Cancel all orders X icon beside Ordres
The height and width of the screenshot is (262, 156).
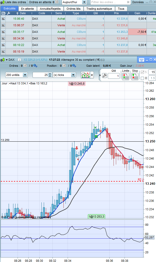coord(25,65)
